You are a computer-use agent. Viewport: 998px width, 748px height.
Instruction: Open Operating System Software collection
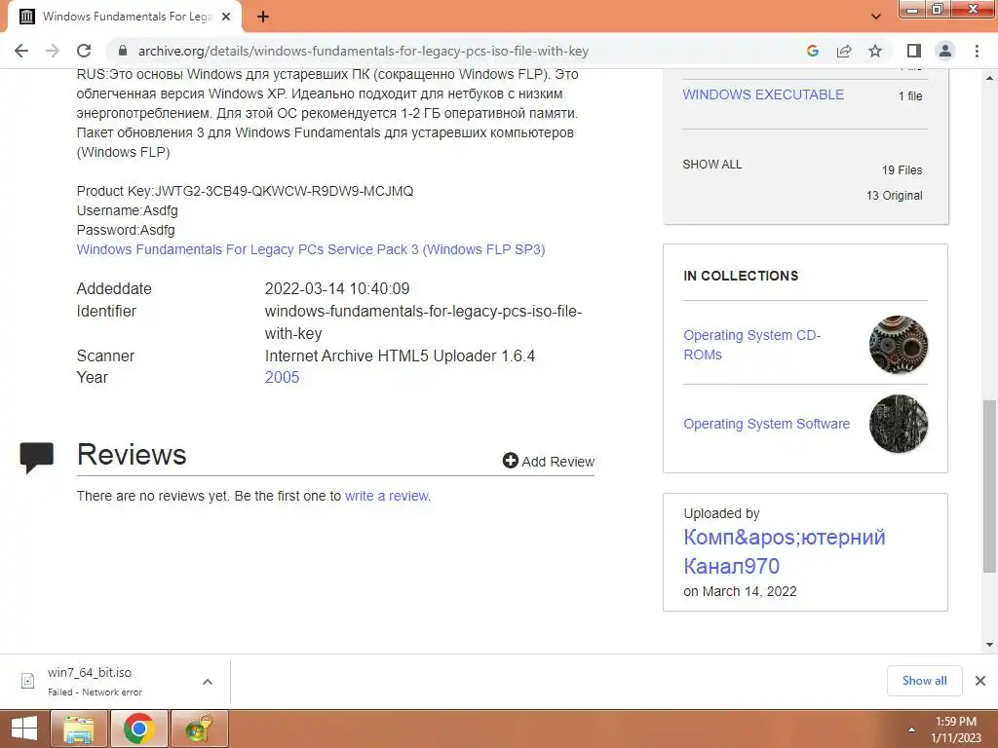[x=766, y=424]
